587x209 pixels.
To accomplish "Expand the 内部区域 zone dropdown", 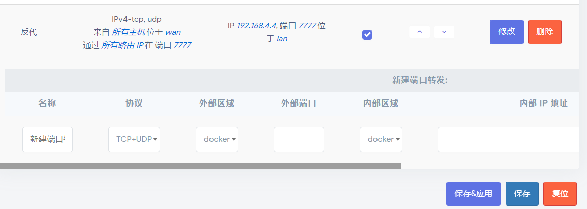I will [x=381, y=139].
